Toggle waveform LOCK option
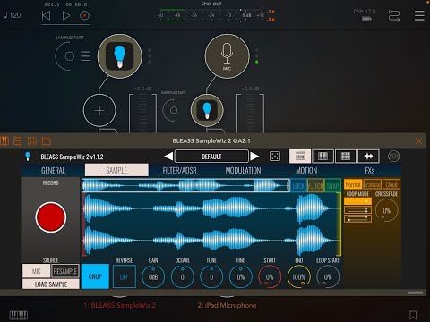Viewport: 430px width, 322px height. point(298,186)
